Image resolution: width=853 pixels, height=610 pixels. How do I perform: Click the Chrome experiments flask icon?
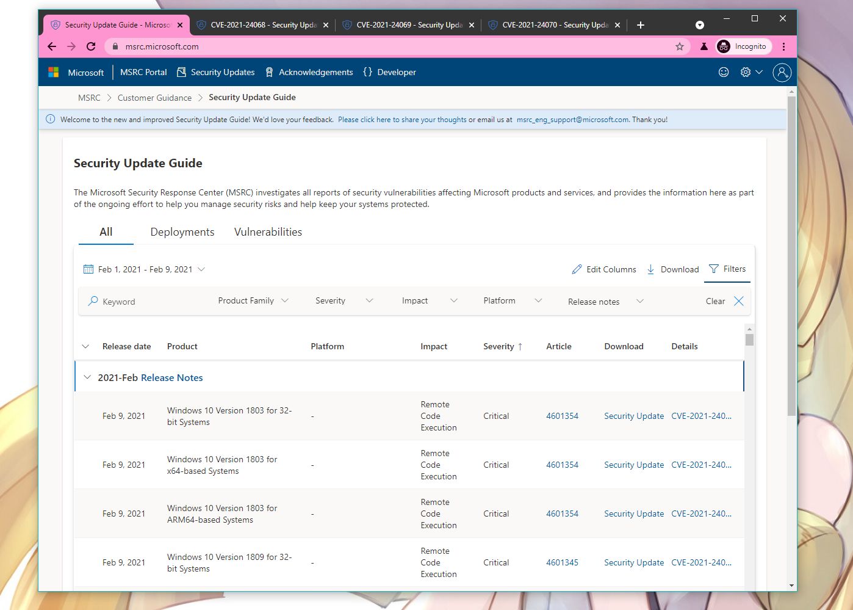tap(704, 46)
